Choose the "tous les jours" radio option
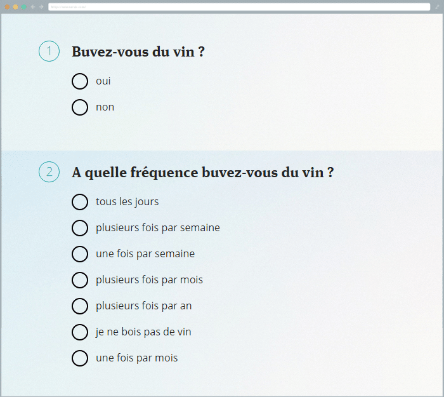 80,202
